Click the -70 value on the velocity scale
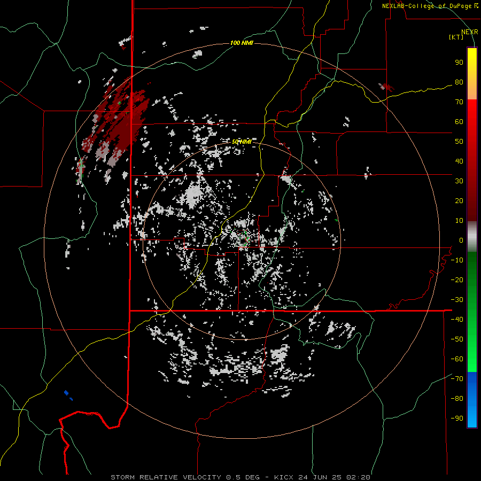 [x=457, y=379]
